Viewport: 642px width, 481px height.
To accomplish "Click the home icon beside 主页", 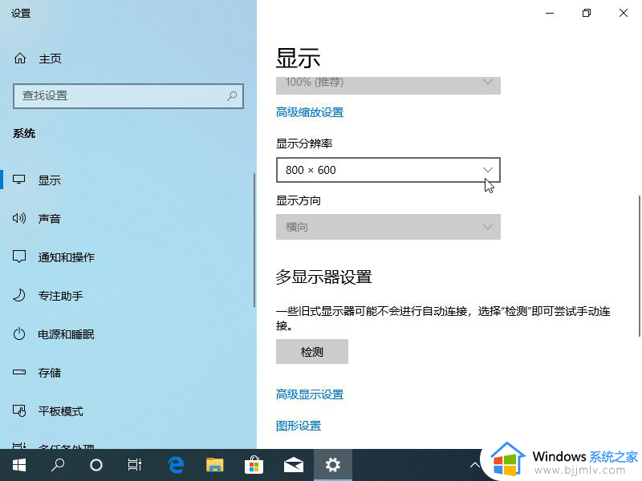I will click(x=19, y=59).
